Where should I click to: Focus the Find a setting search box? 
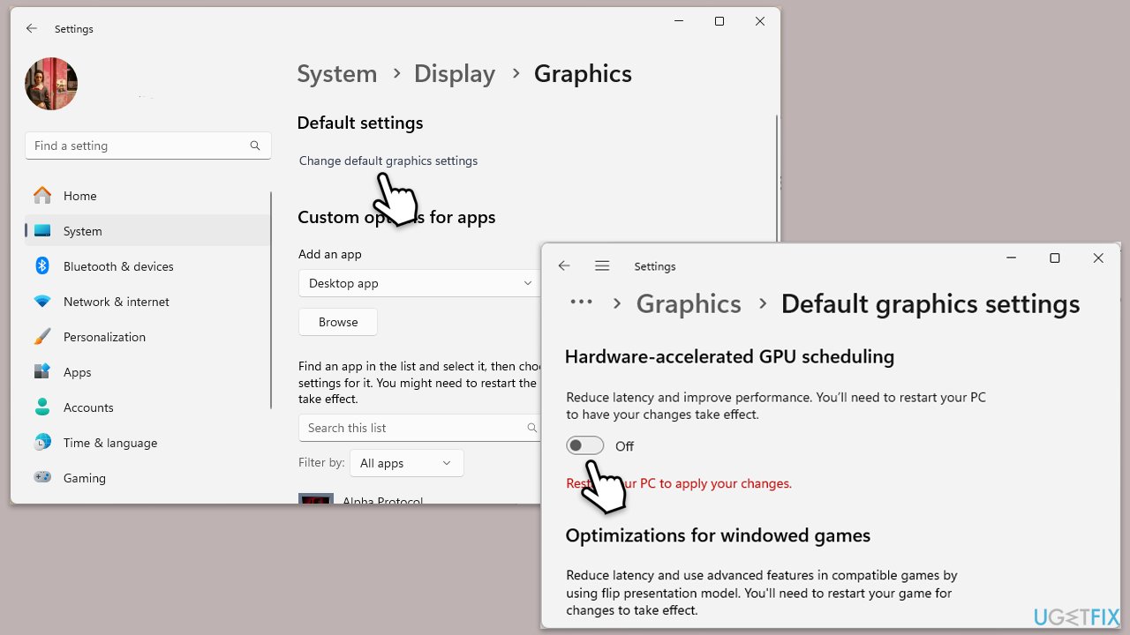click(x=148, y=146)
